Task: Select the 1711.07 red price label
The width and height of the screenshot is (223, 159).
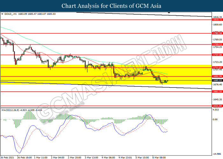Action: (217, 67)
